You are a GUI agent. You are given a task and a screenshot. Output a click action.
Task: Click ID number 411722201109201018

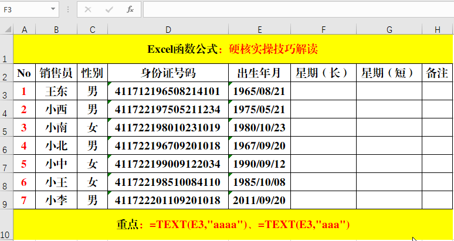tap(168, 200)
